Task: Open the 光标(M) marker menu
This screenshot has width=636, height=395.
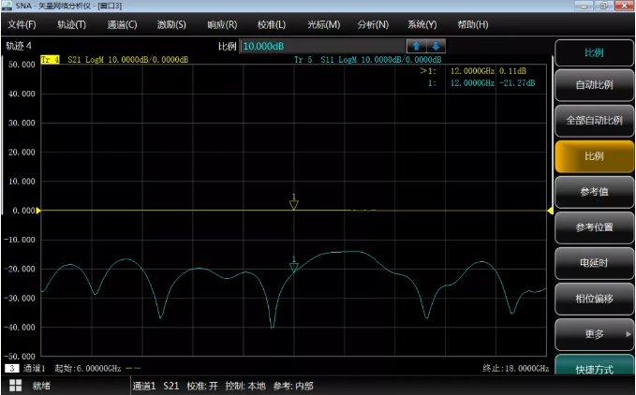Action: coord(323,23)
